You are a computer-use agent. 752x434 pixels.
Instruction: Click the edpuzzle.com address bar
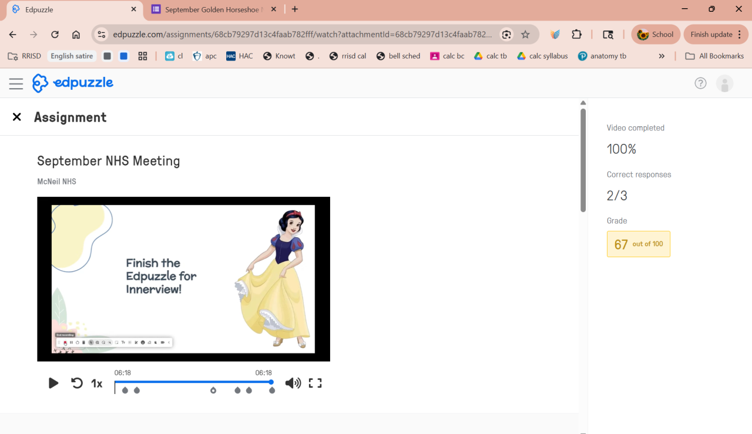pos(303,35)
